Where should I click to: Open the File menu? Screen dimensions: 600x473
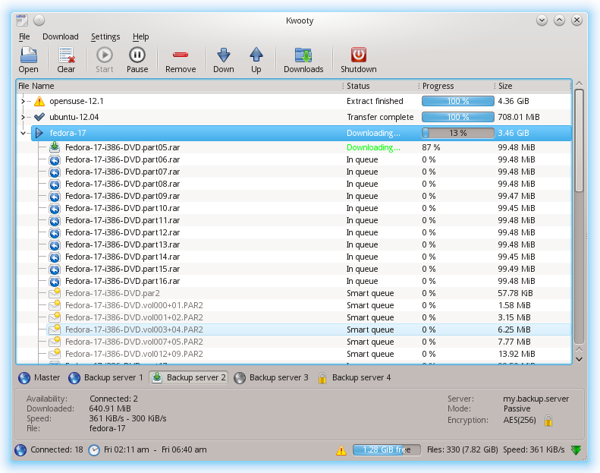click(24, 36)
